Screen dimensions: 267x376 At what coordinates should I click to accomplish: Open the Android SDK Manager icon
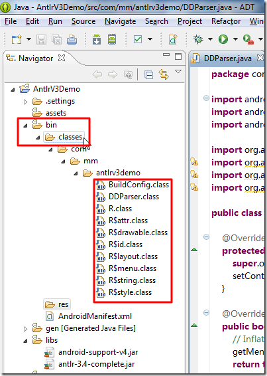pos(97,39)
